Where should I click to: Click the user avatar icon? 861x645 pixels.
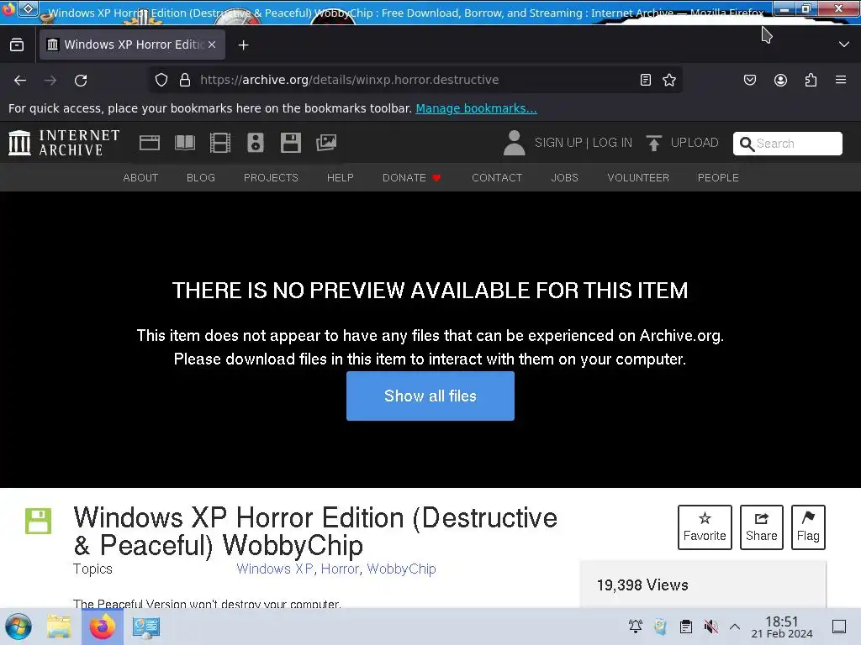click(x=514, y=143)
